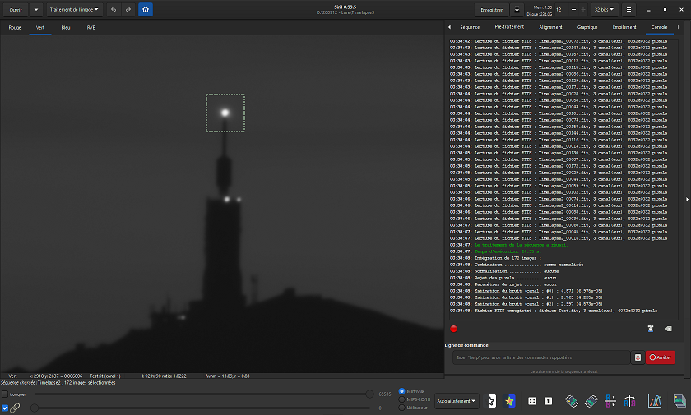Open the Traitement de l'image menu
Screen dimensions: 691x415
click(75, 10)
